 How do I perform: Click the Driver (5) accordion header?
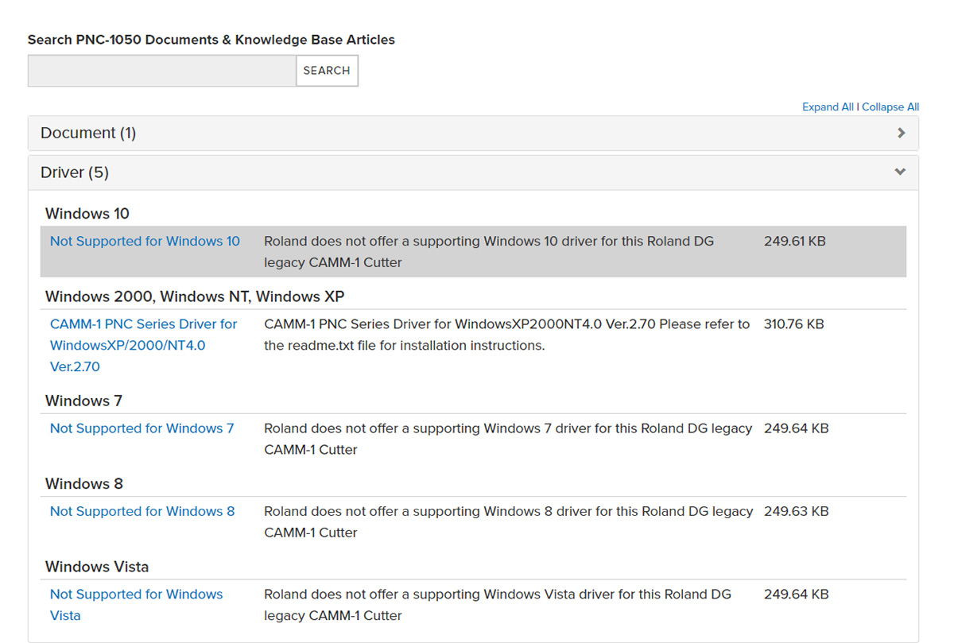pos(473,172)
